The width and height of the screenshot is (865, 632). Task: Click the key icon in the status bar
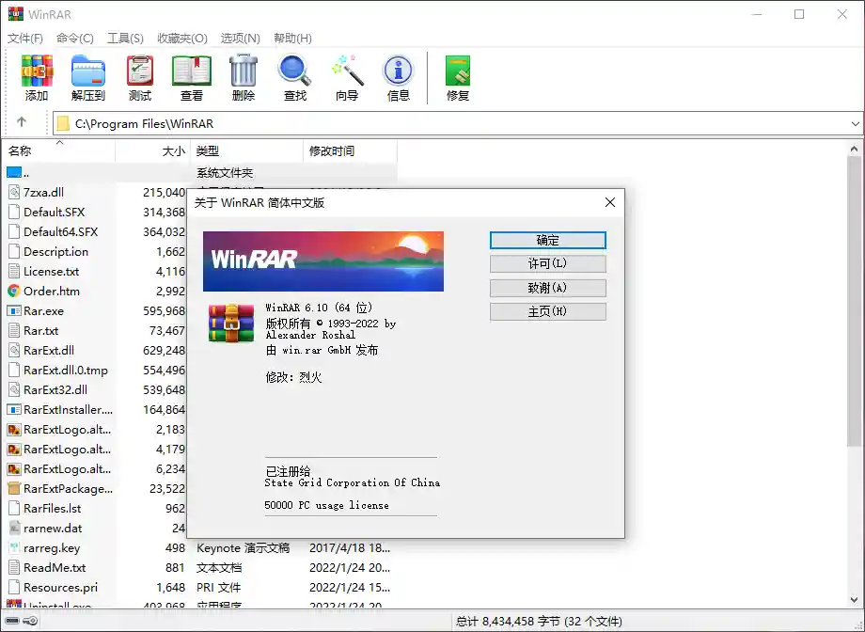[x=28, y=620]
